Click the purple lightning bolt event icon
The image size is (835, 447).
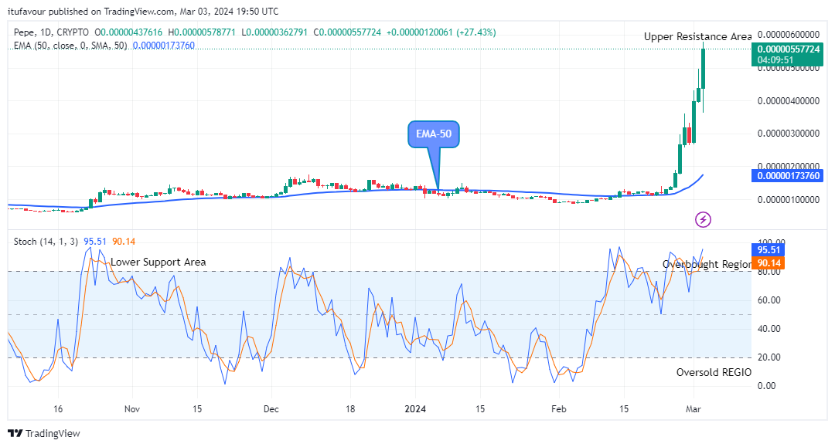click(703, 219)
